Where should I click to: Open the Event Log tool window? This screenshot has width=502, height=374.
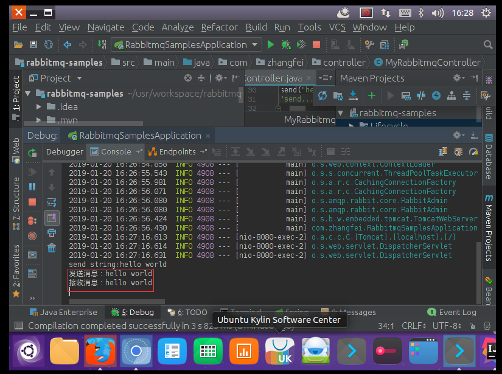[451, 312]
